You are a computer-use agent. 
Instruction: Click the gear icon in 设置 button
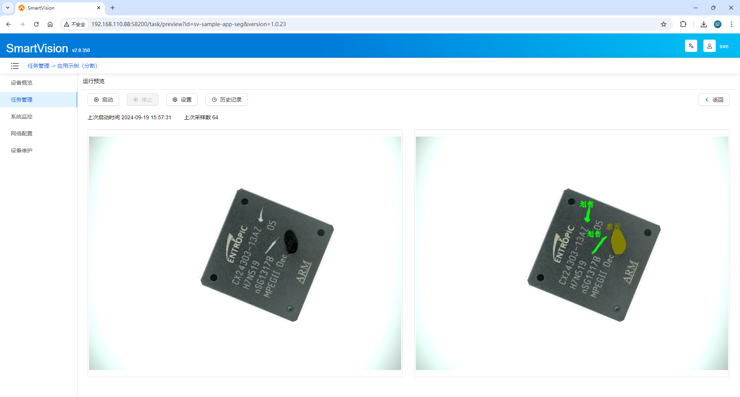click(x=175, y=100)
